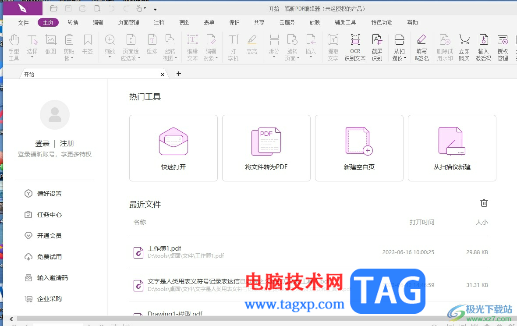The width and height of the screenshot is (517, 326).
Task: Click the Snapshot (截图) tool
Action: tap(51, 44)
